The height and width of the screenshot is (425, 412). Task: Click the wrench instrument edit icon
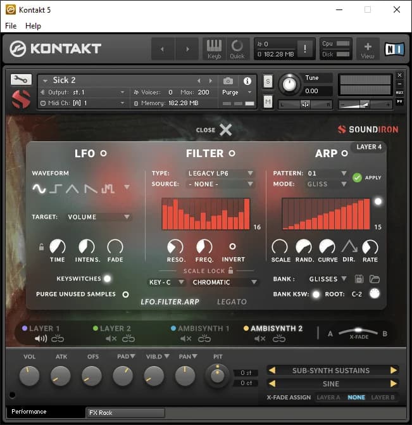[x=21, y=80]
